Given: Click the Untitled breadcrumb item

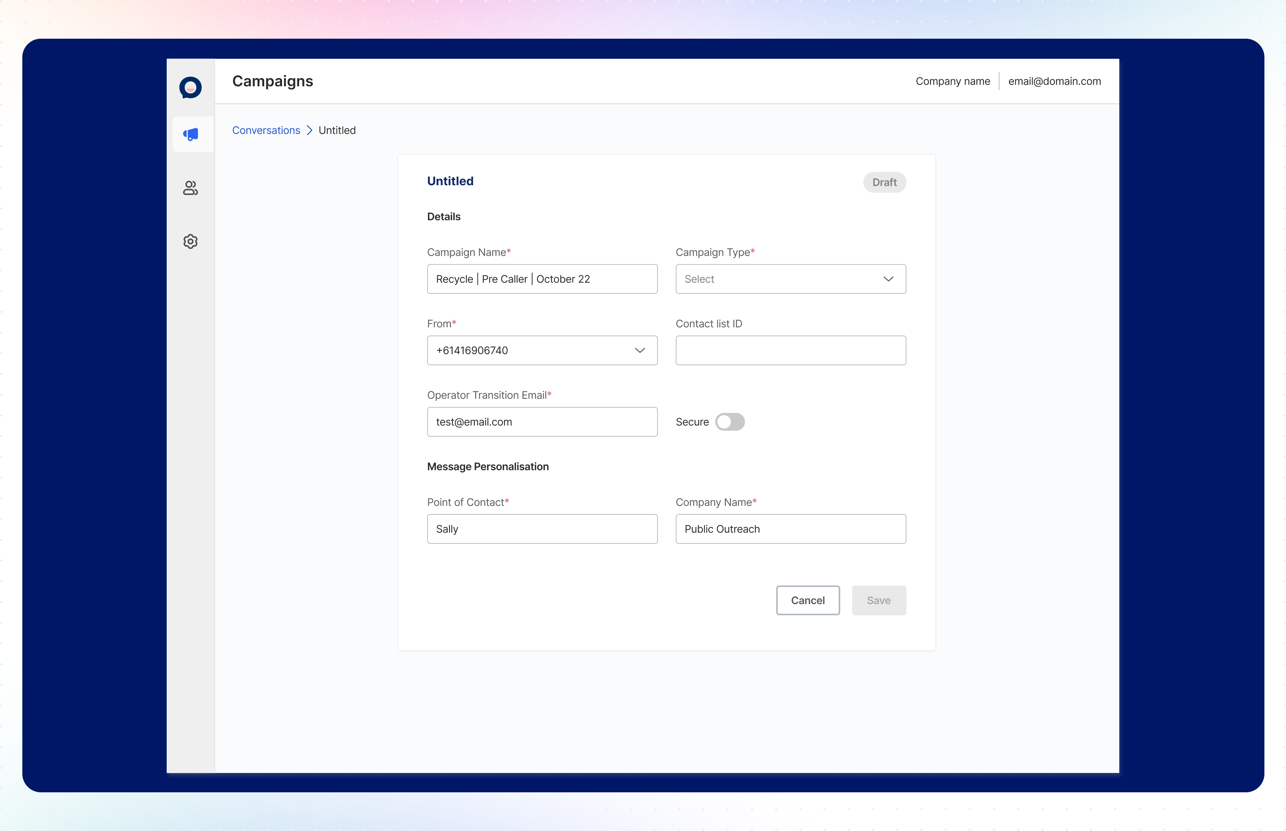Looking at the screenshot, I should click(337, 130).
